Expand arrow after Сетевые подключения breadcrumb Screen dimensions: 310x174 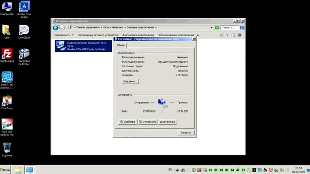(156, 28)
